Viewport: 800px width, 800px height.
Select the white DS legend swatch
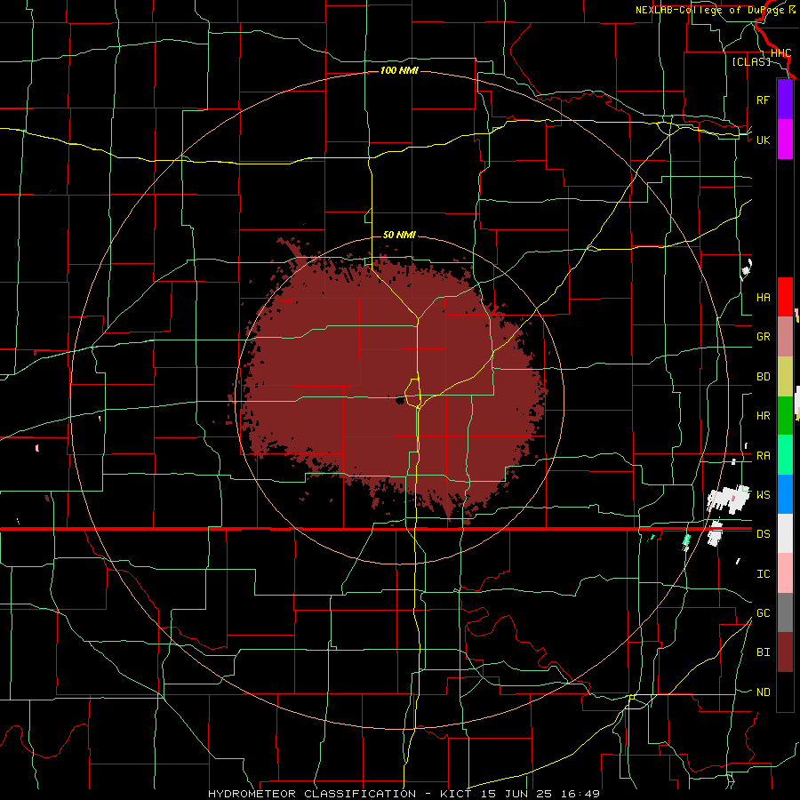click(x=785, y=533)
